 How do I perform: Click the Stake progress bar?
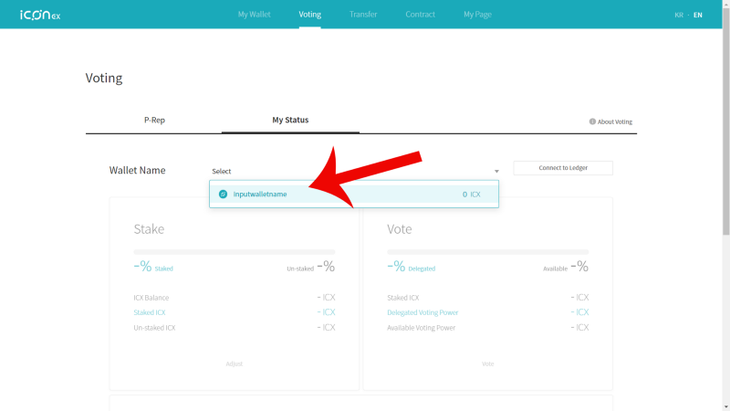(x=235, y=252)
